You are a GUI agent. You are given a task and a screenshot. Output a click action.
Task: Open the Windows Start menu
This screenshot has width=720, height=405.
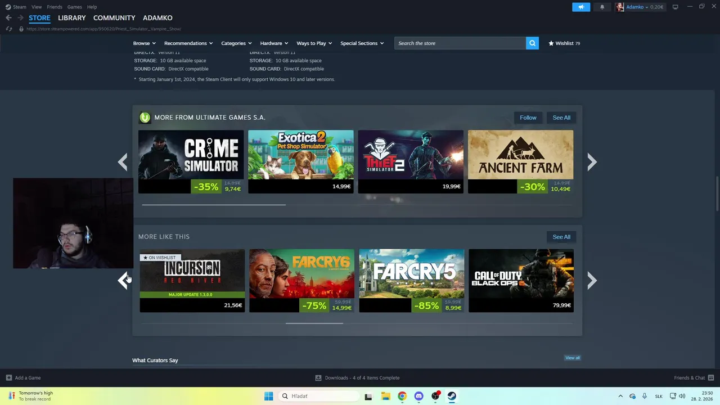268,396
